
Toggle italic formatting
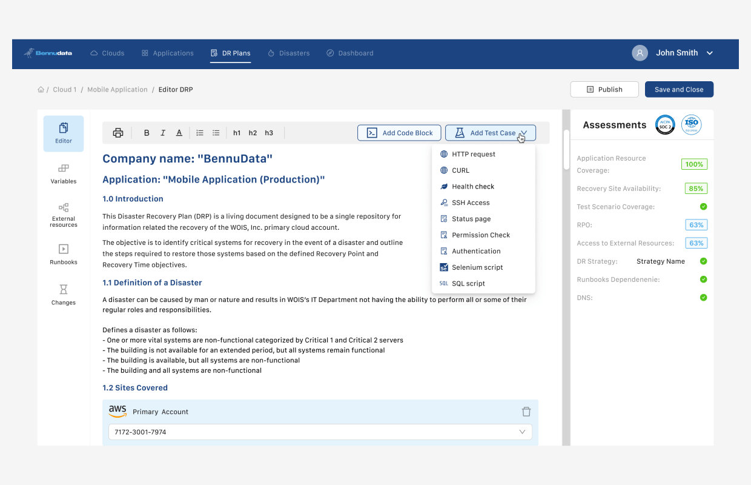[163, 133]
